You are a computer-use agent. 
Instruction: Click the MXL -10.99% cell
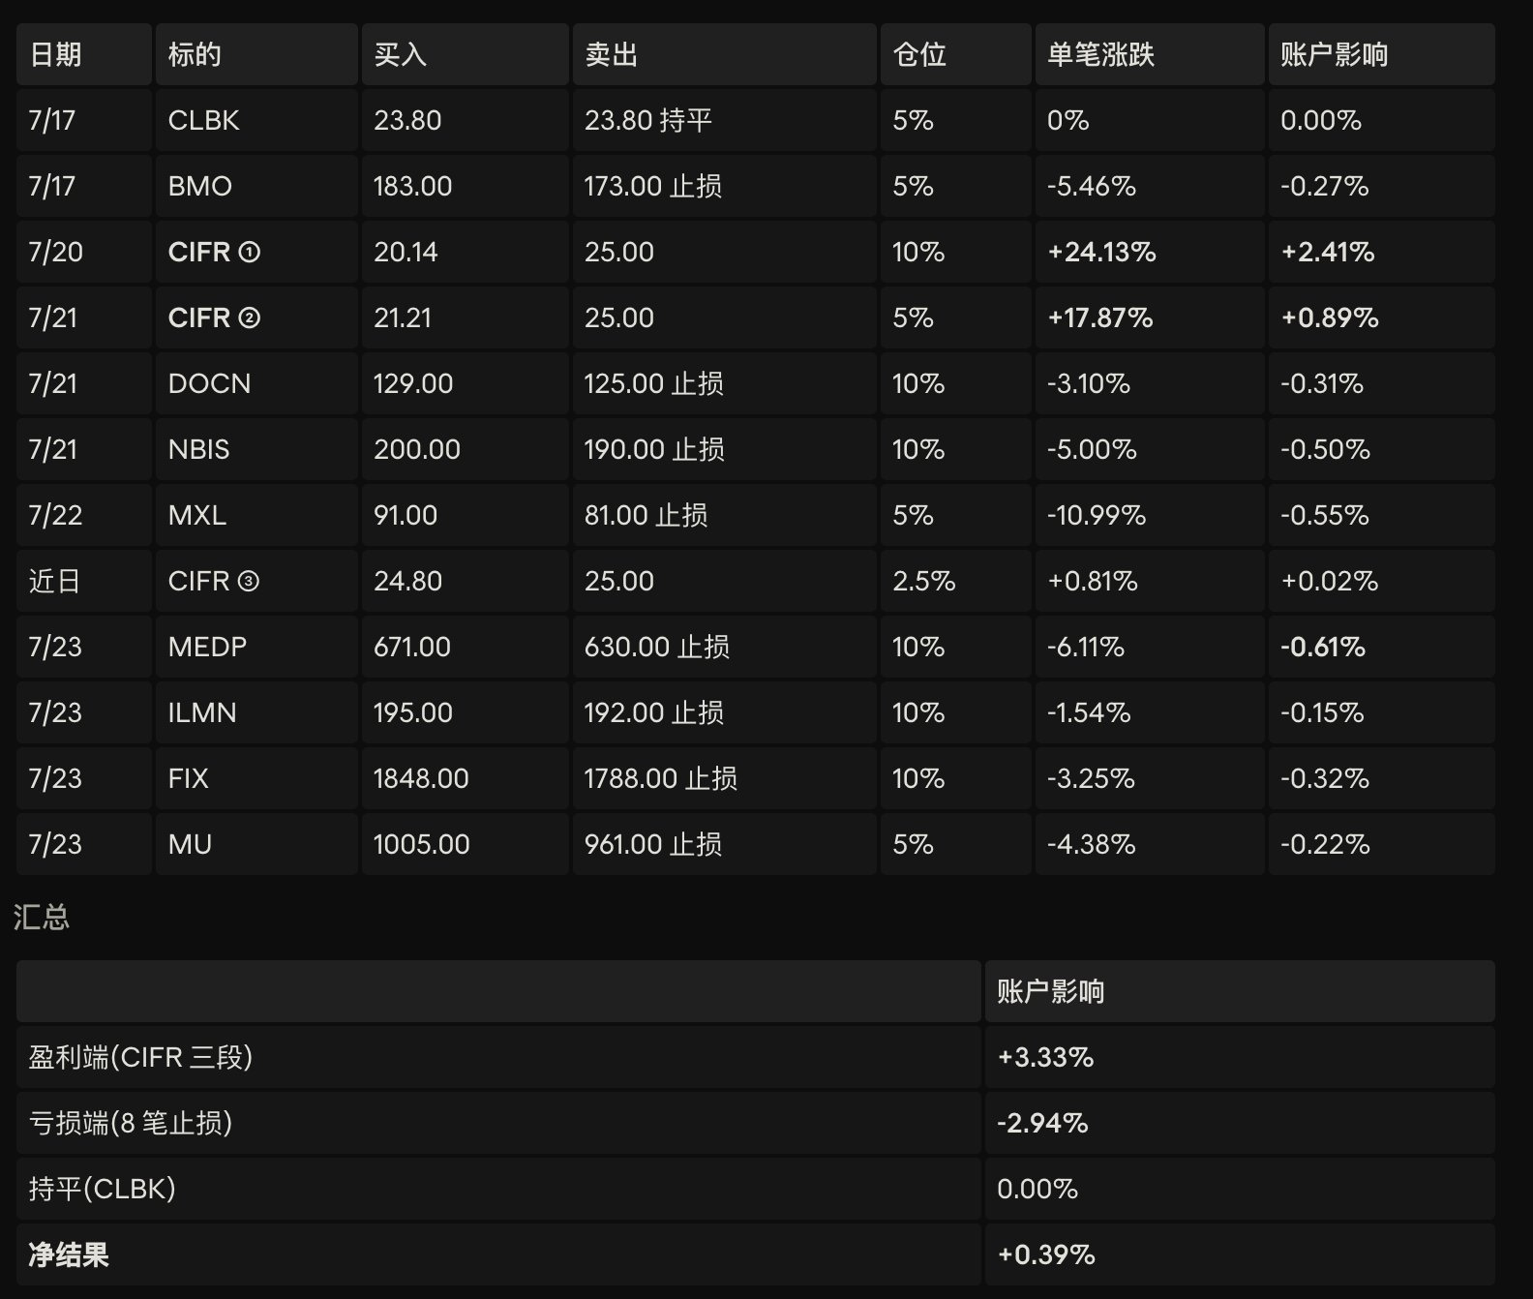pos(1150,515)
